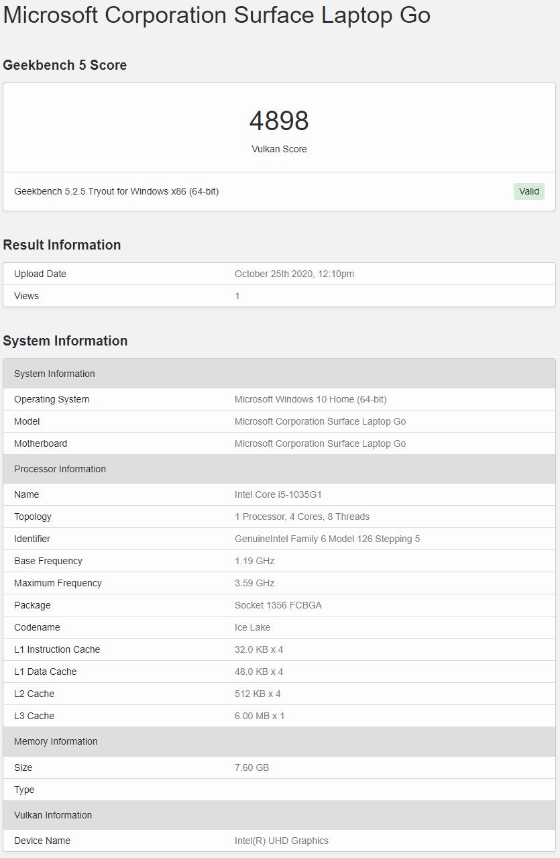560x858 pixels.
Task: Click the processor Name label
Action: 27,494
